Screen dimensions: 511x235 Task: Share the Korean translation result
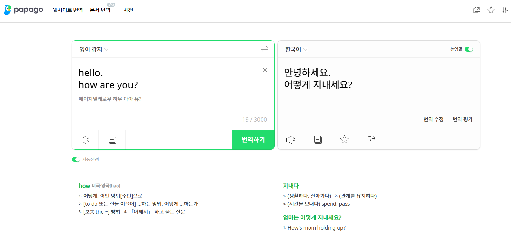[371, 139]
